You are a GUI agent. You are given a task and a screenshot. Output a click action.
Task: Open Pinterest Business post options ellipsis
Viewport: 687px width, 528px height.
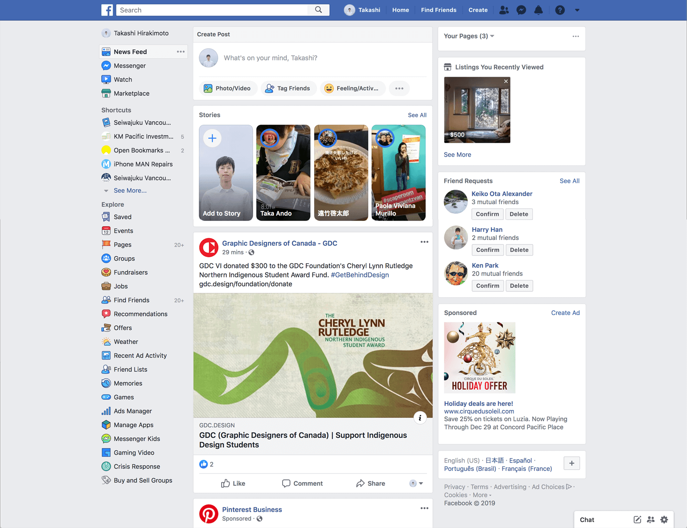pos(425,508)
